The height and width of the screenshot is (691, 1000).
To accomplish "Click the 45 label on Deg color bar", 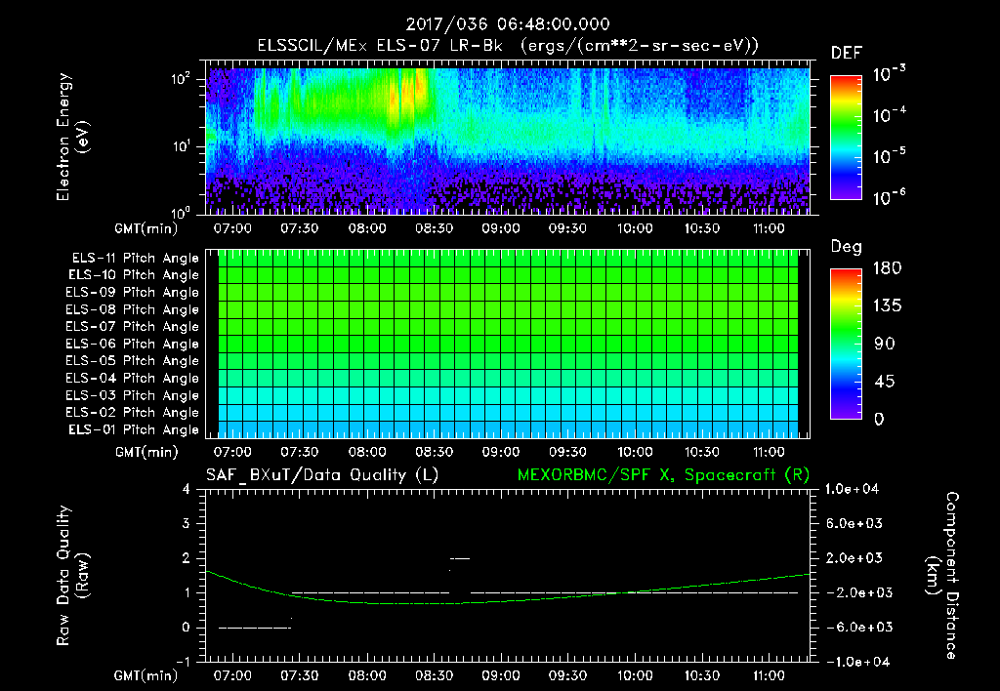I will pyautogui.click(x=883, y=382).
